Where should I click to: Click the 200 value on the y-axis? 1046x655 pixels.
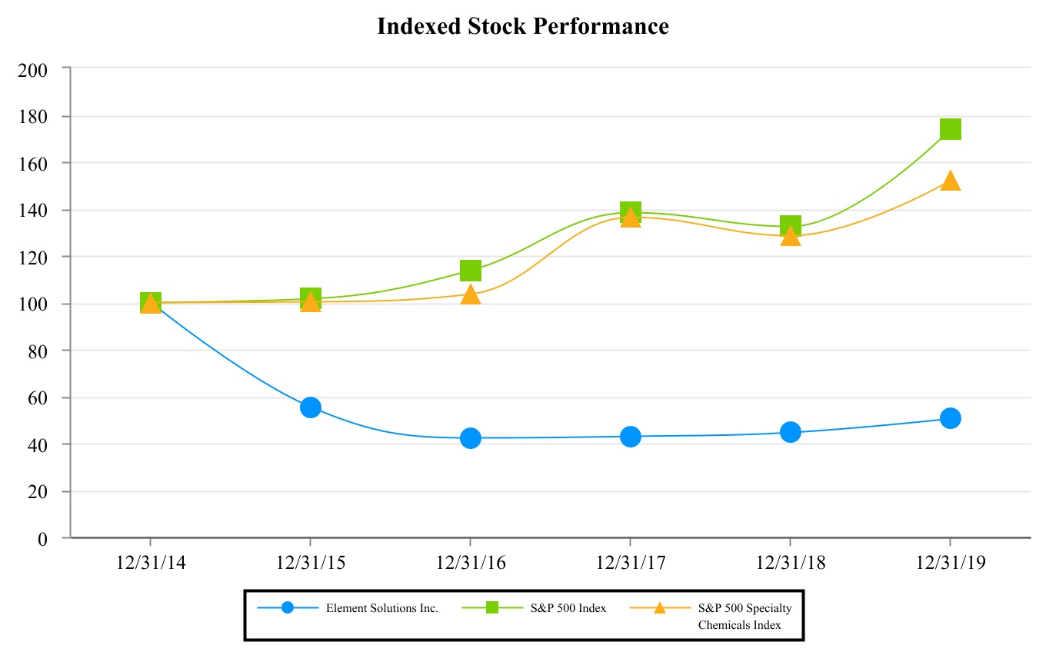tap(32, 69)
